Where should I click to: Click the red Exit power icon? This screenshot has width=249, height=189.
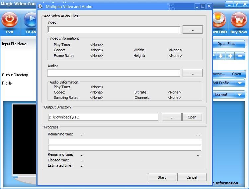click(x=10, y=20)
